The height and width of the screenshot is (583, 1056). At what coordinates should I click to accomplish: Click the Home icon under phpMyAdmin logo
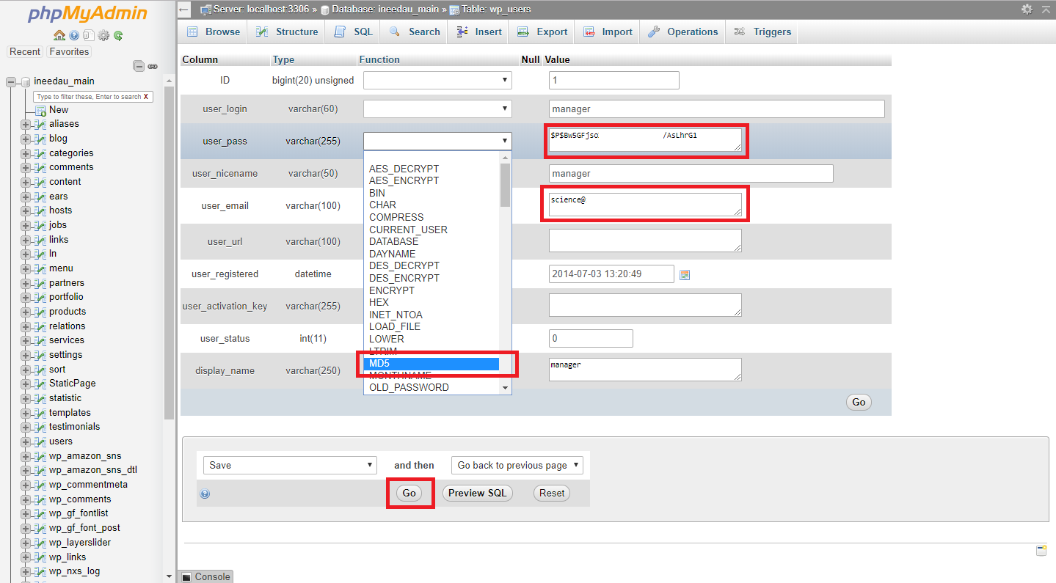click(59, 35)
